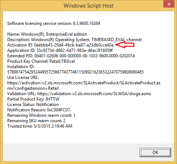Click the long Installation ID number 578987...
Viewport: 177px width, 164px height.
75,72
